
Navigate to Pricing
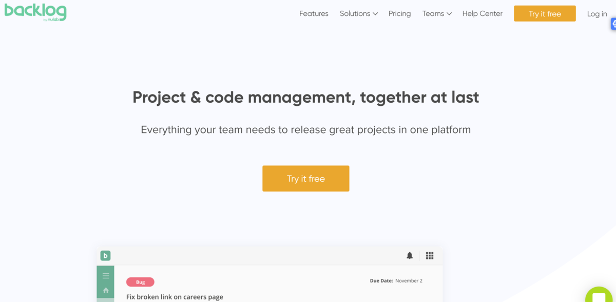click(x=399, y=14)
